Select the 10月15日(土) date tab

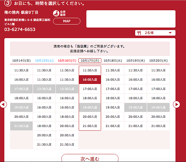44,61
